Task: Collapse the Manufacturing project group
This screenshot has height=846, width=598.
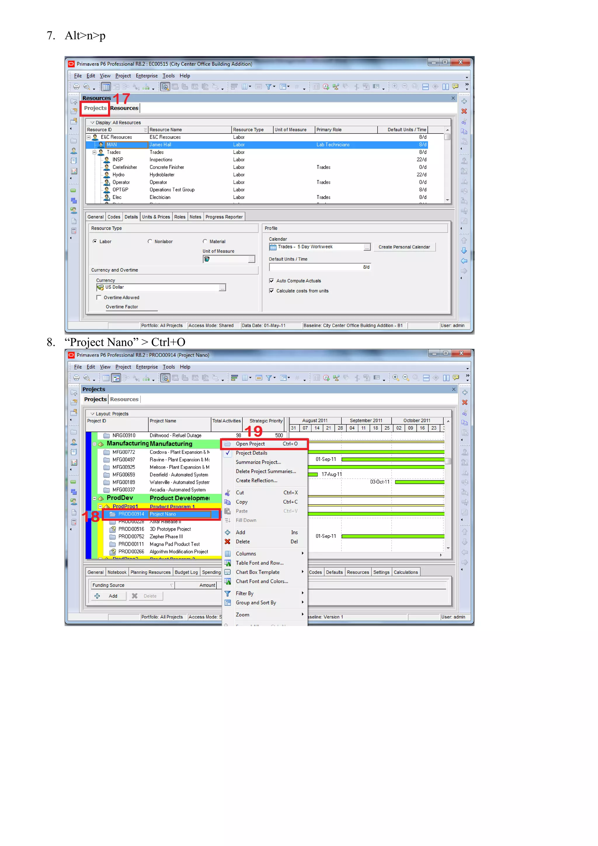Action: (95, 444)
